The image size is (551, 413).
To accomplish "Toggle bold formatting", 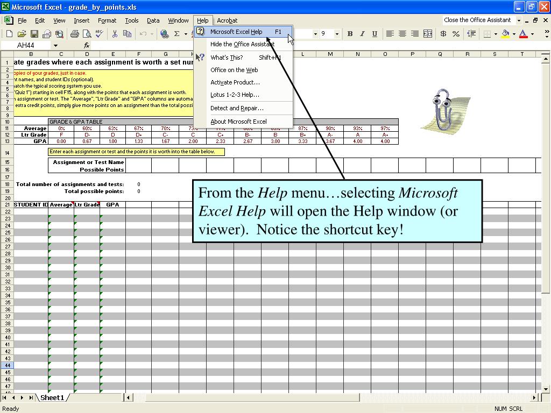I will tap(350, 34).
